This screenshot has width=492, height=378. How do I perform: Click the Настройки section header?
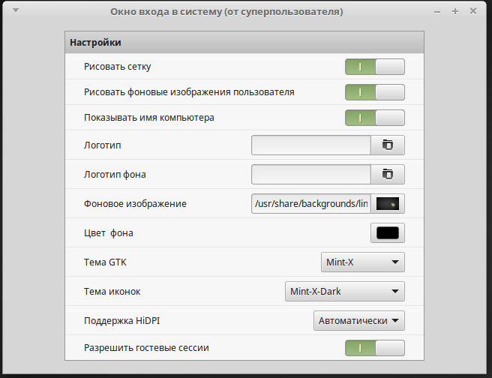[x=95, y=43]
